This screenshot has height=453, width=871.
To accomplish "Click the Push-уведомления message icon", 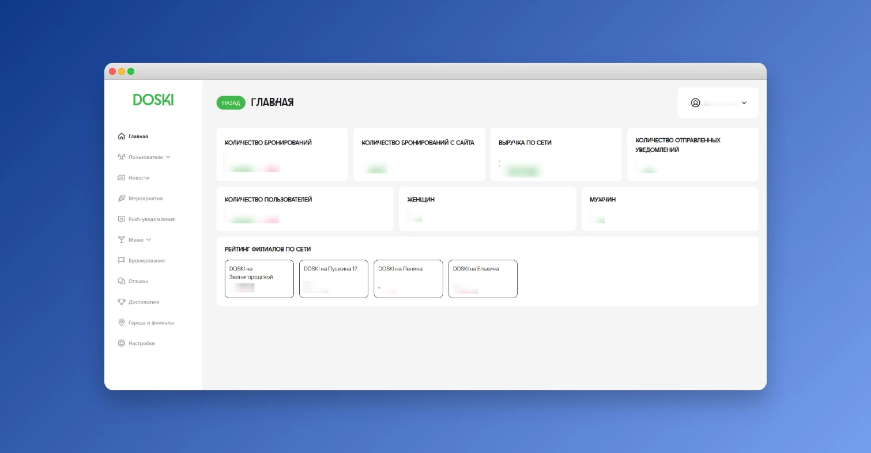I will point(121,219).
